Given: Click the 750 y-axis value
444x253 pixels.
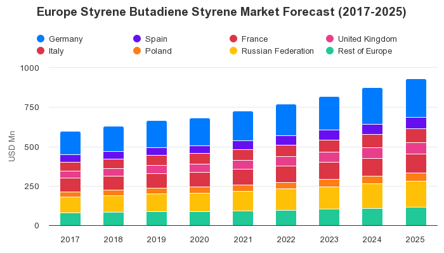Looking at the screenshot, I should 32,108.
